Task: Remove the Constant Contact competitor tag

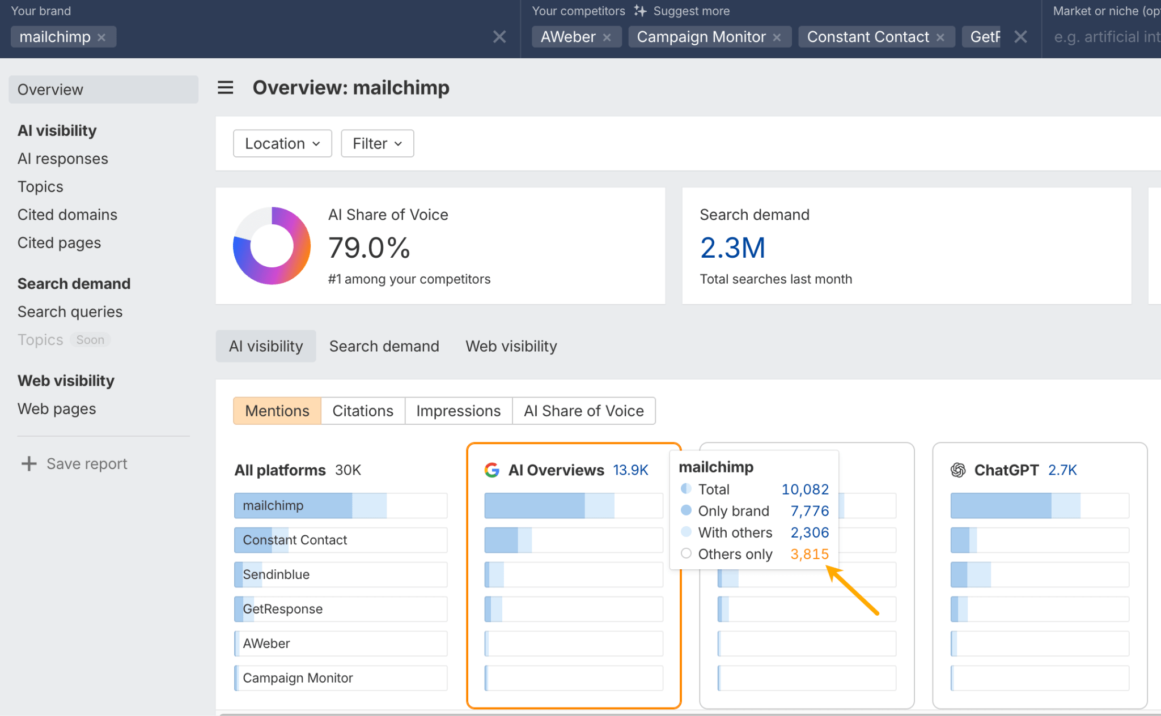Action: [941, 37]
